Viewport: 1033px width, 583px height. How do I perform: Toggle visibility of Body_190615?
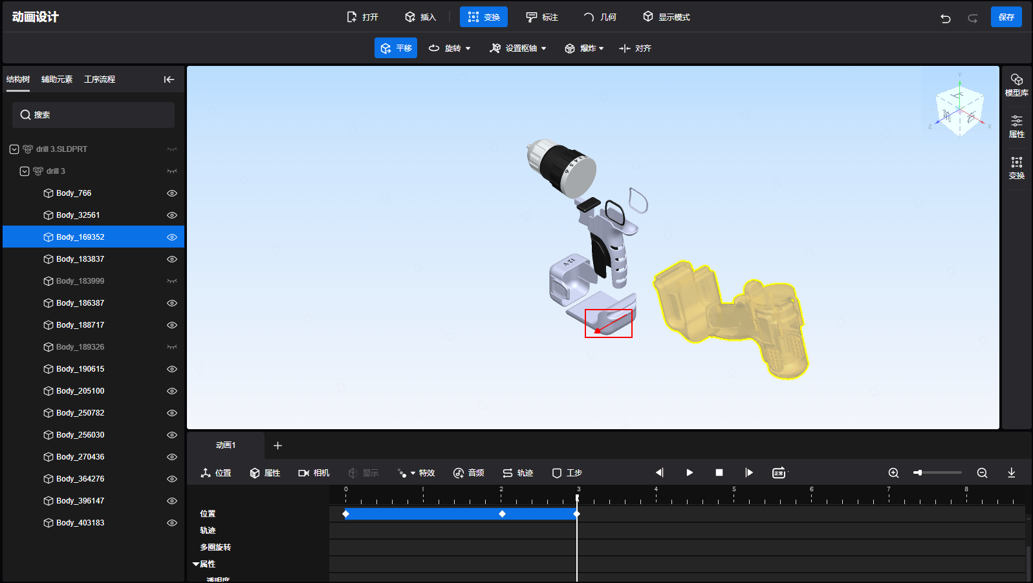[x=172, y=369]
